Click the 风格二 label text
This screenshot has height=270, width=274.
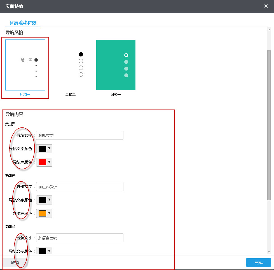point(71,95)
